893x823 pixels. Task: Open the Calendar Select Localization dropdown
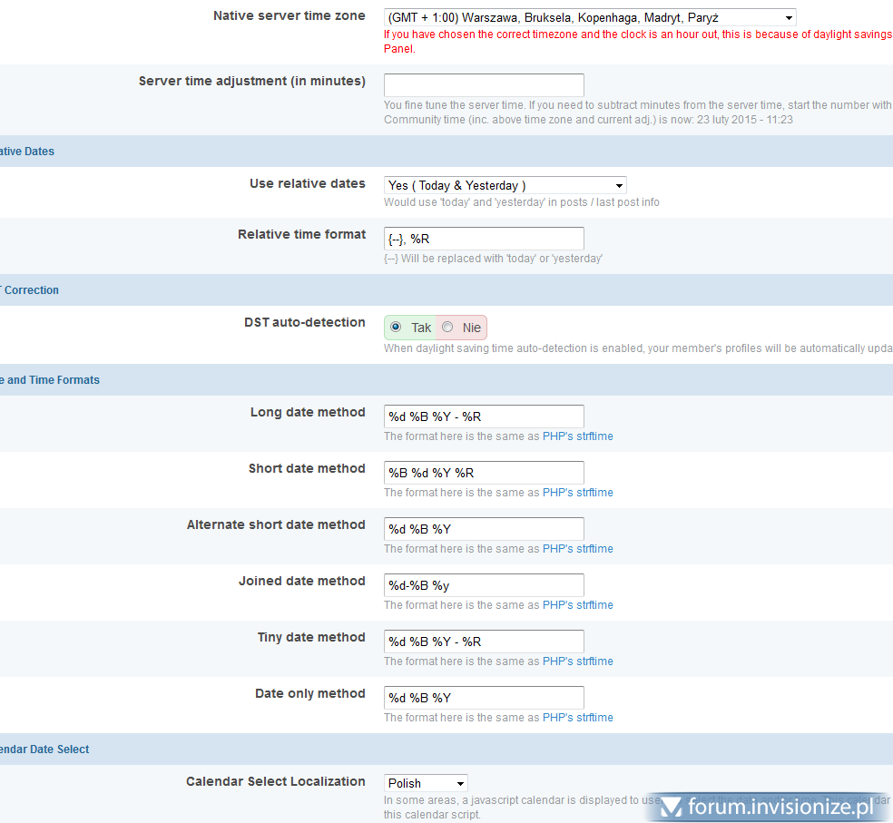[x=426, y=783]
